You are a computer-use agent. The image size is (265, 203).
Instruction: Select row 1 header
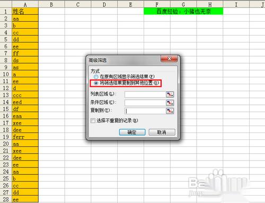6,12
